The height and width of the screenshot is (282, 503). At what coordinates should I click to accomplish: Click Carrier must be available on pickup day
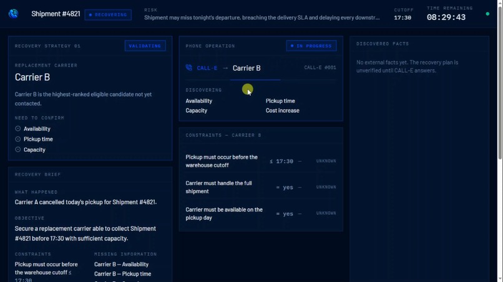261,214
